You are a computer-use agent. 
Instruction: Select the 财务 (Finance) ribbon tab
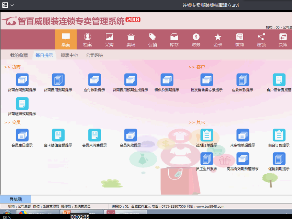196,39
